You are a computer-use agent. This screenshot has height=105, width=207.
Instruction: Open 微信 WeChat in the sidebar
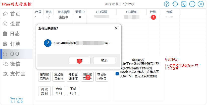17,64
